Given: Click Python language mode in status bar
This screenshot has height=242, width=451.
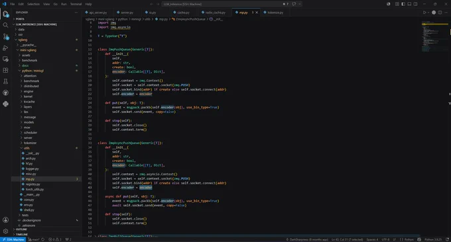Looking at the screenshot, I should pos(409,239).
